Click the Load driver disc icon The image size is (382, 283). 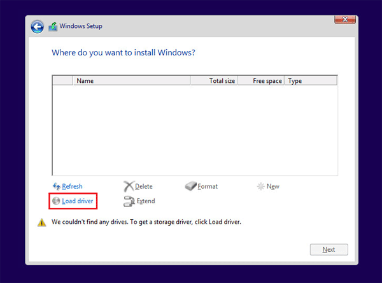click(x=56, y=201)
